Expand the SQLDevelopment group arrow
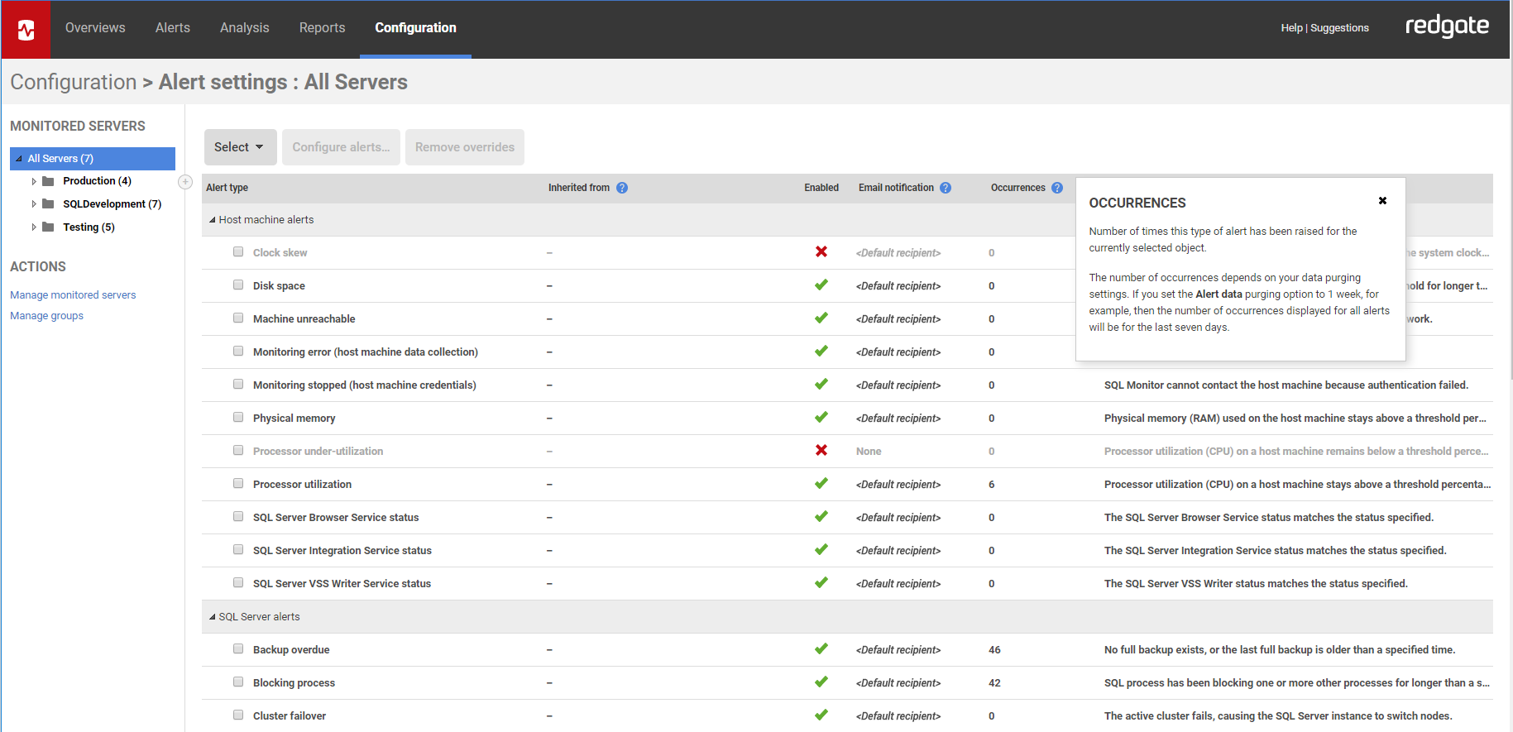 coord(34,204)
